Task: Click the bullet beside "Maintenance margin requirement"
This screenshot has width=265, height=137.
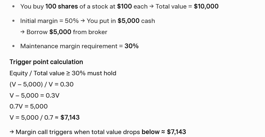Action: tap(14, 46)
